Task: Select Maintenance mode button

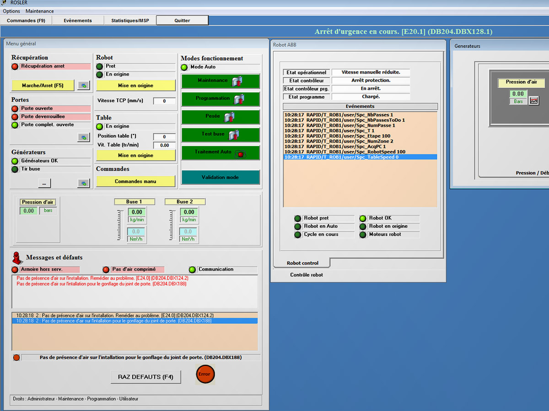Action: [221, 81]
